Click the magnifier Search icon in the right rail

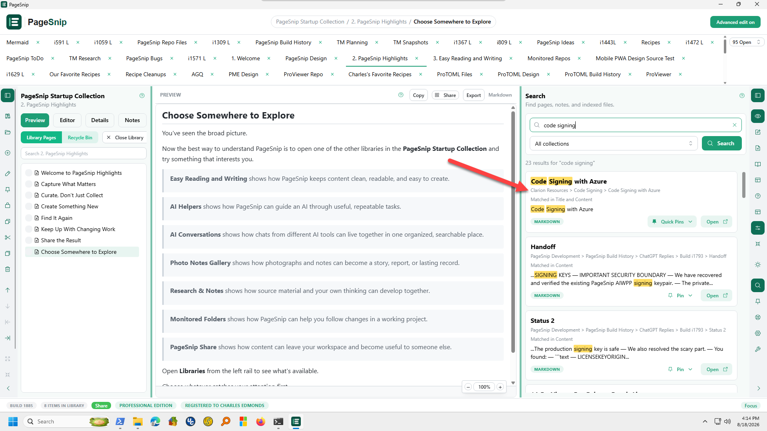click(x=758, y=285)
